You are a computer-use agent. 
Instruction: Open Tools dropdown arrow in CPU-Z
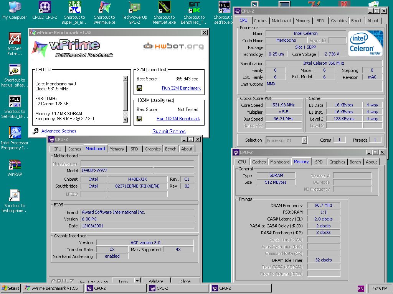(x=137, y=281)
